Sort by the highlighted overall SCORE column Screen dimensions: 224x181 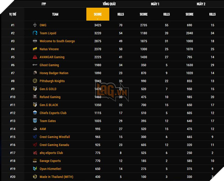click(98, 14)
